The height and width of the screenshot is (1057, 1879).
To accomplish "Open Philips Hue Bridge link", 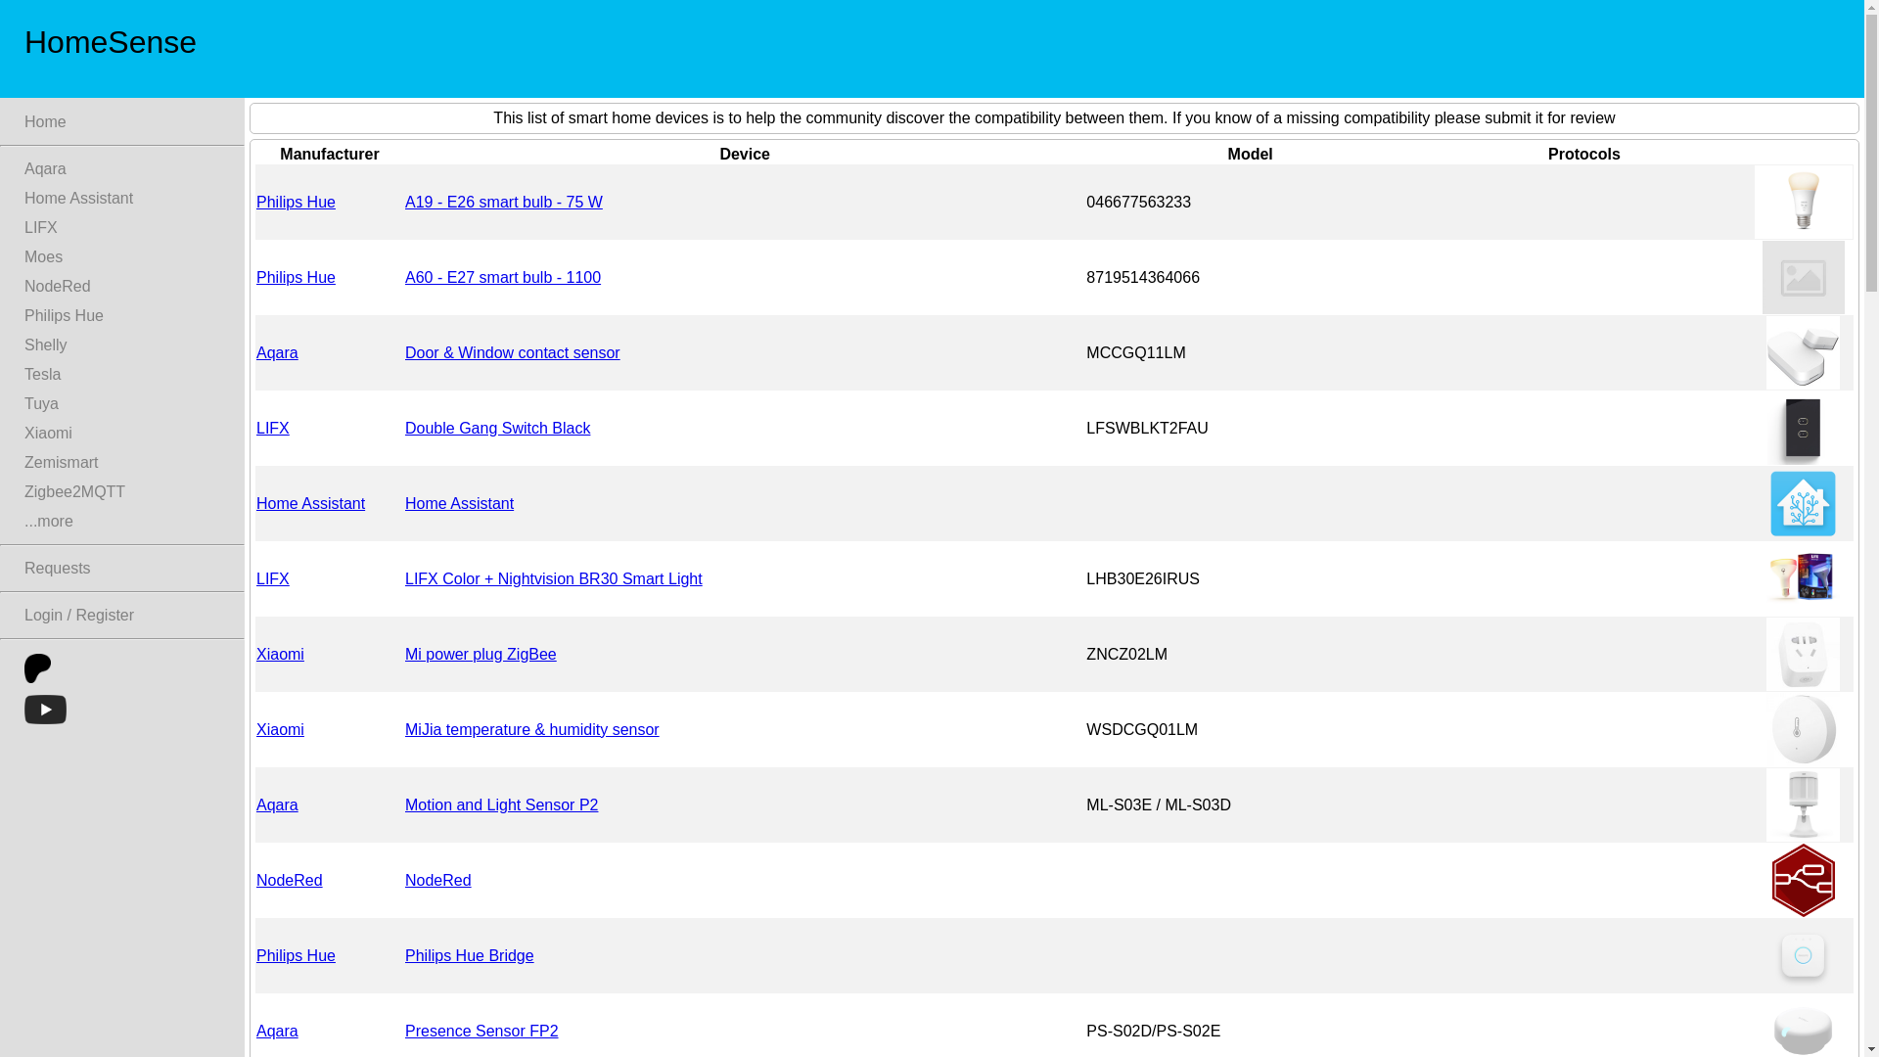I will click(470, 956).
